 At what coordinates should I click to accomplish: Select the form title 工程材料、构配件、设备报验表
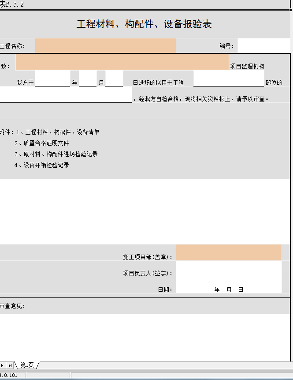click(144, 24)
